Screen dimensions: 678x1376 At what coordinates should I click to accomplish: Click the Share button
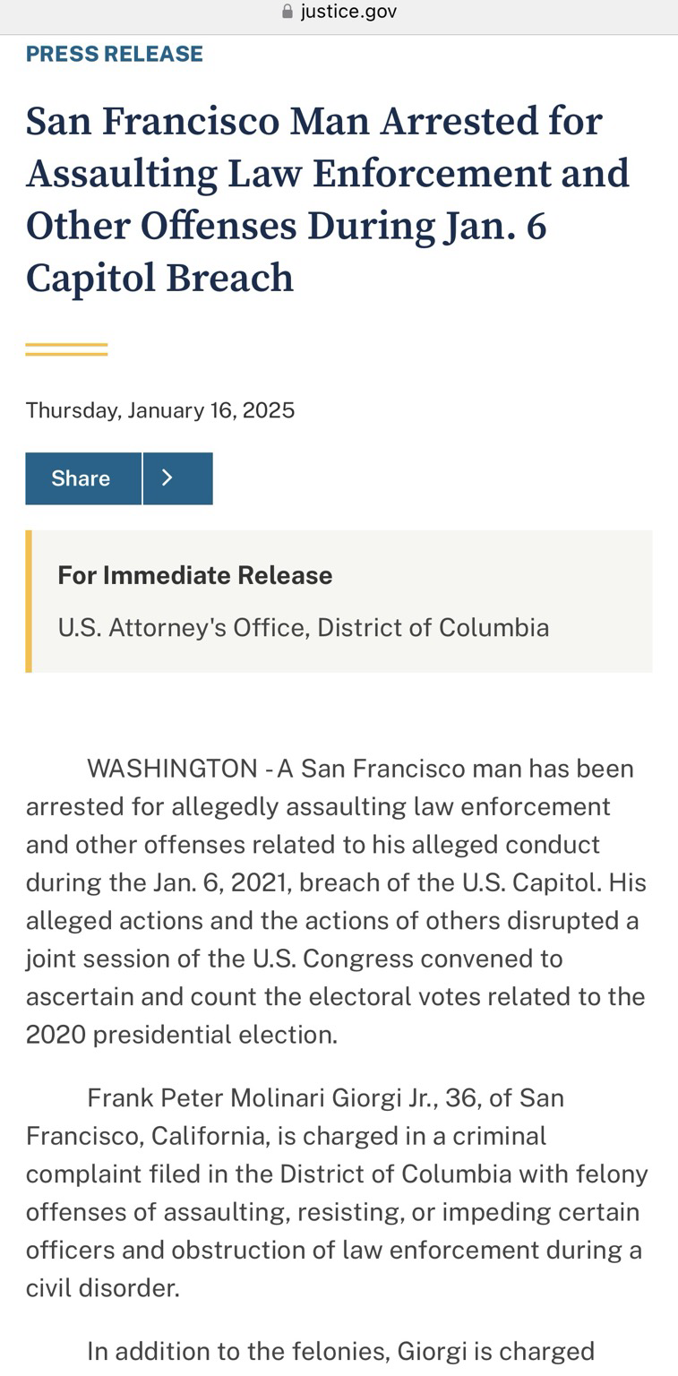82,478
